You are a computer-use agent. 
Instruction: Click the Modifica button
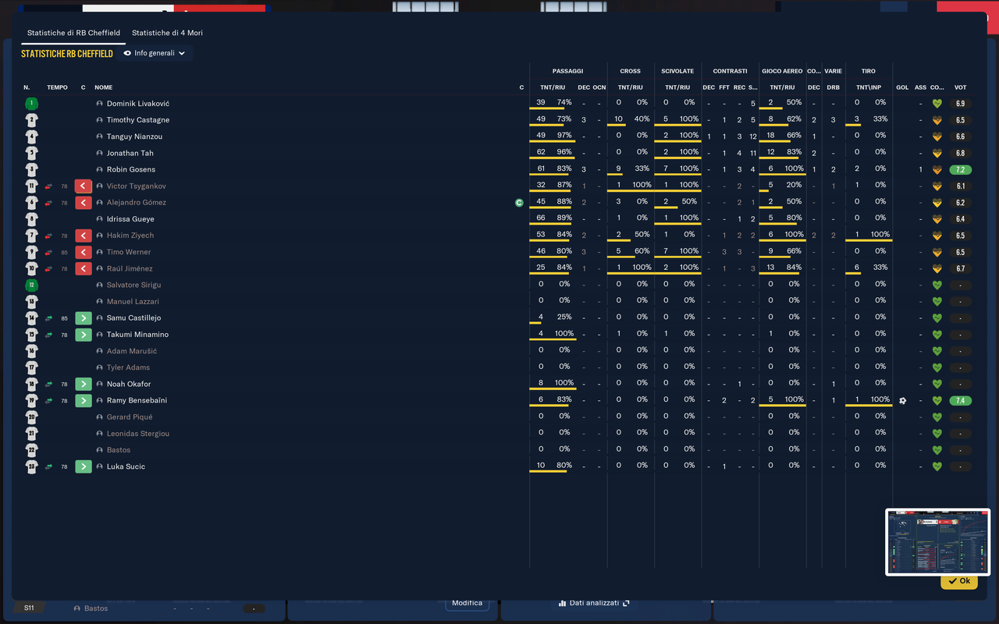pyautogui.click(x=467, y=603)
